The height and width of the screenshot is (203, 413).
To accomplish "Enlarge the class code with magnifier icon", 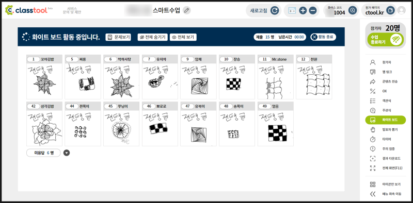I will tap(353, 10).
